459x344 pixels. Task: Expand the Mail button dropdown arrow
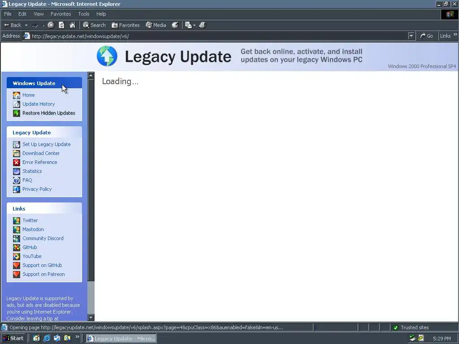(195, 26)
